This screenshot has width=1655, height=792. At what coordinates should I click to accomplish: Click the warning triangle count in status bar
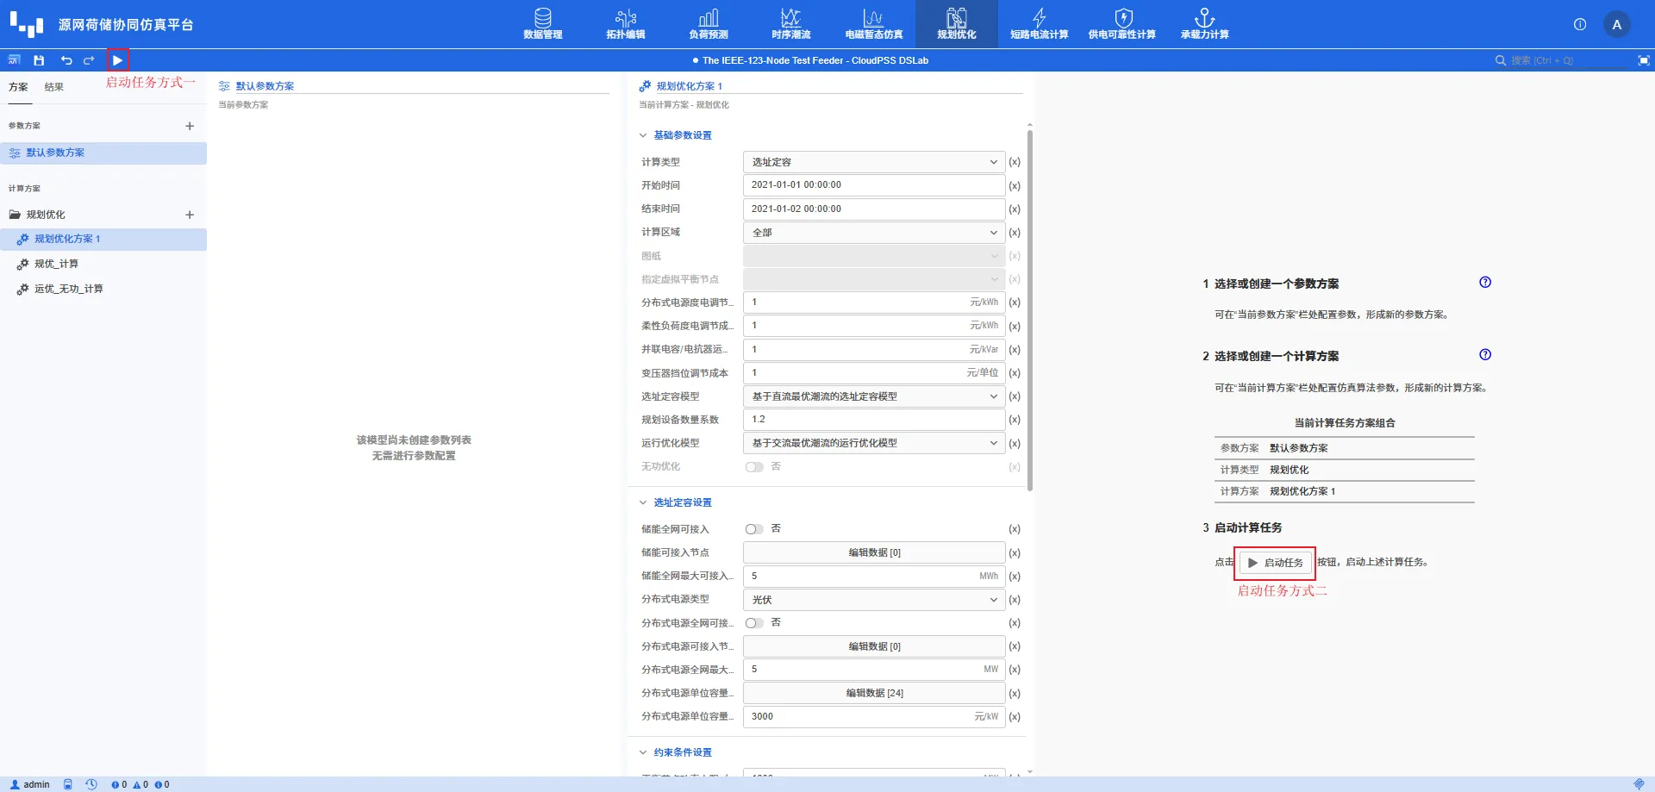point(141,784)
